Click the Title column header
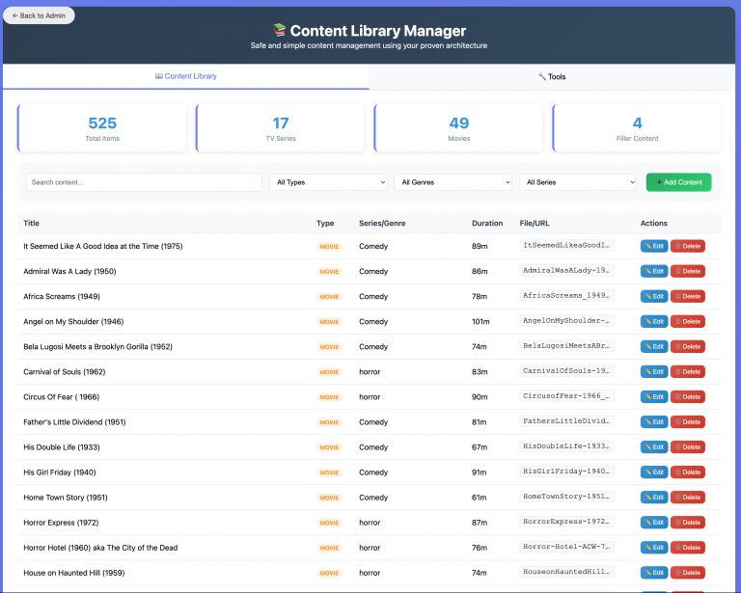 click(x=32, y=223)
